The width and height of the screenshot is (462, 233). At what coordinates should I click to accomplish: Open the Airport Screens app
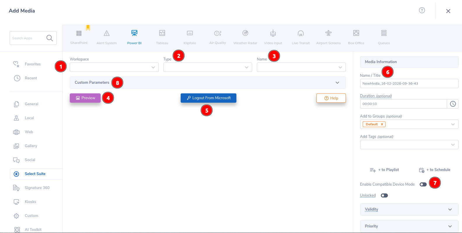[x=328, y=37]
